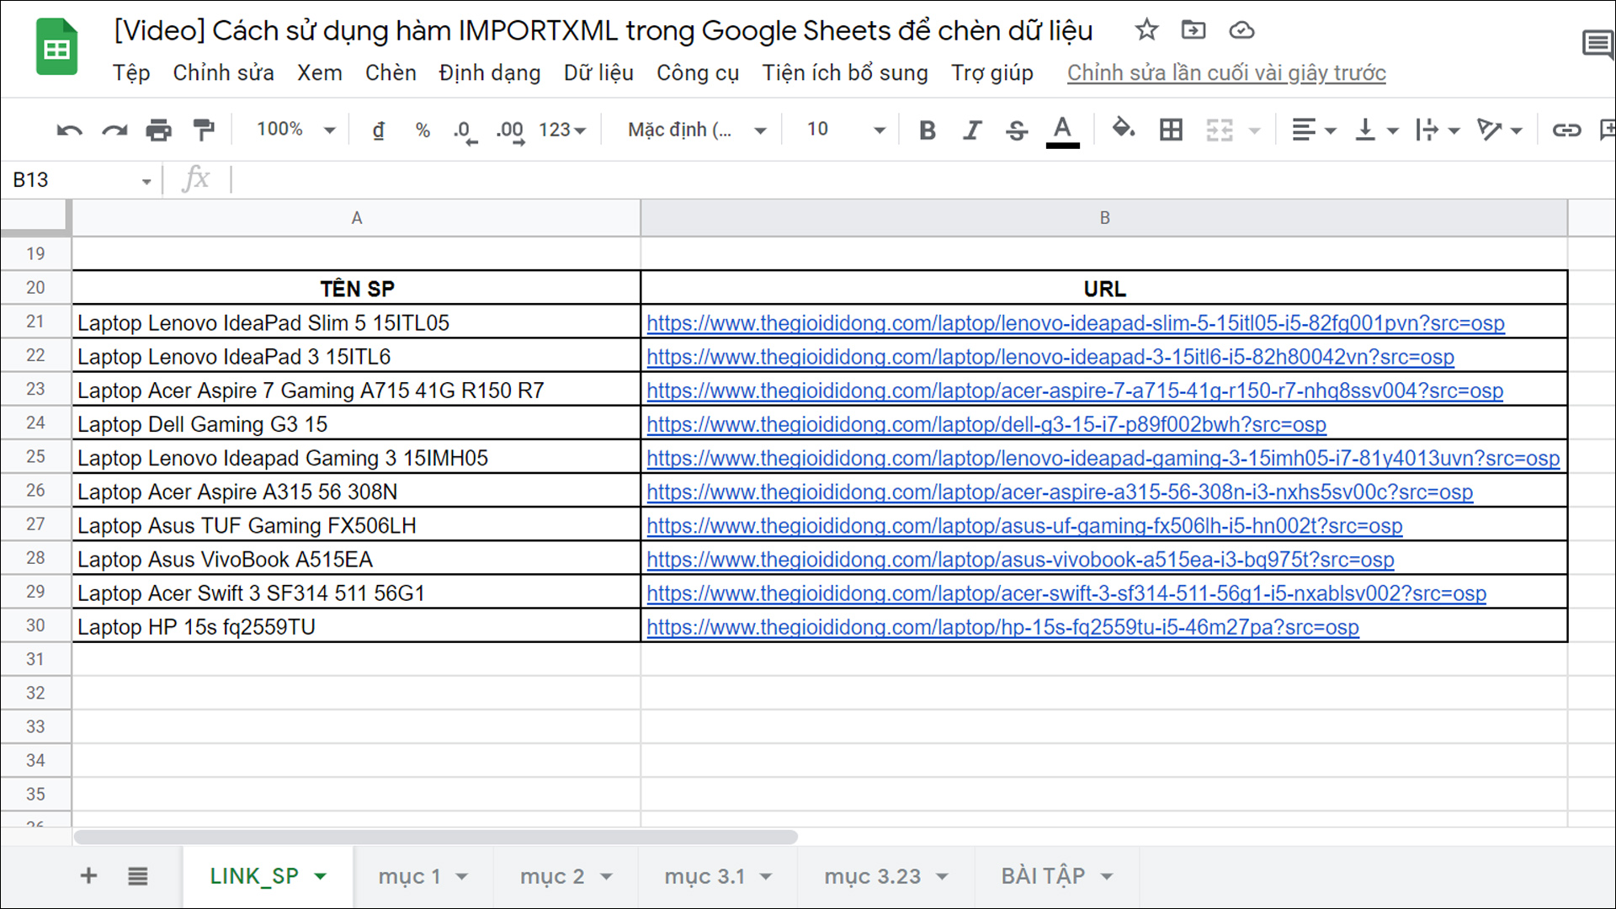1616x909 pixels.
Task: Open horizontal align dropdown
Action: click(1314, 130)
